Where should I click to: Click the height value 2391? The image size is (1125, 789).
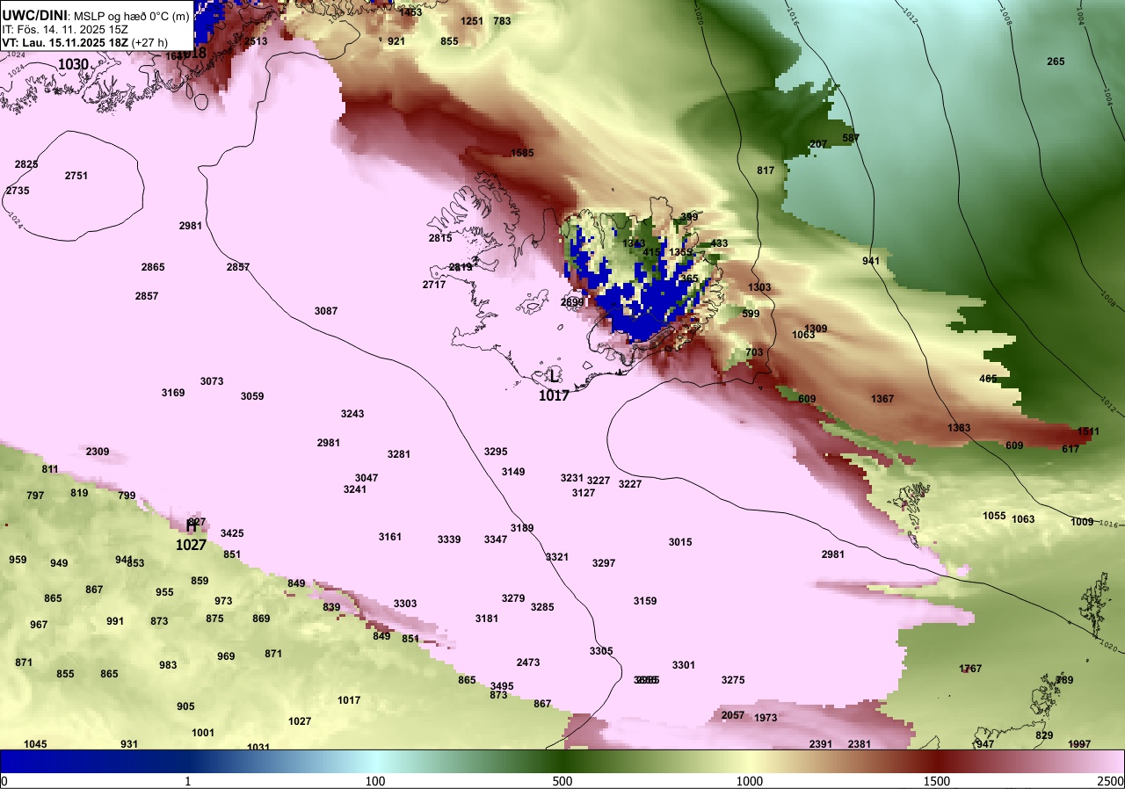821,744
